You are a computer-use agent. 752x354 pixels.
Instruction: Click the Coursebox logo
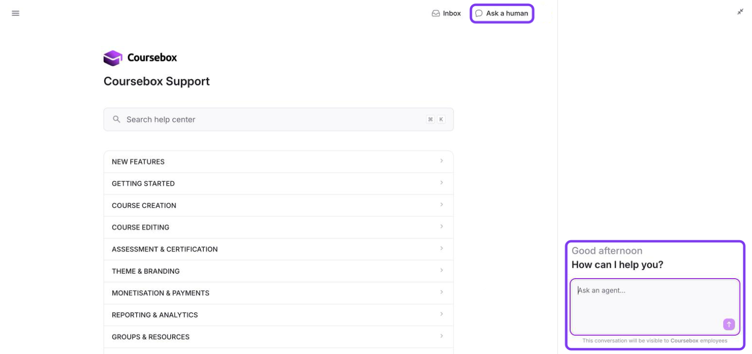(140, 58)
